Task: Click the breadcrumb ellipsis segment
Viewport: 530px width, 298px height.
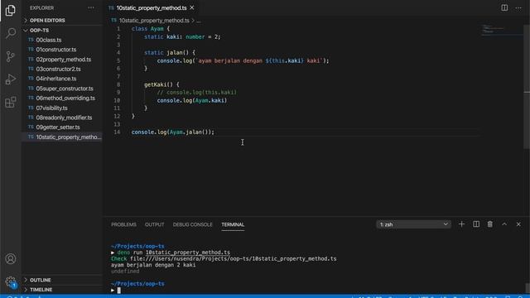Action: point(199,21)
